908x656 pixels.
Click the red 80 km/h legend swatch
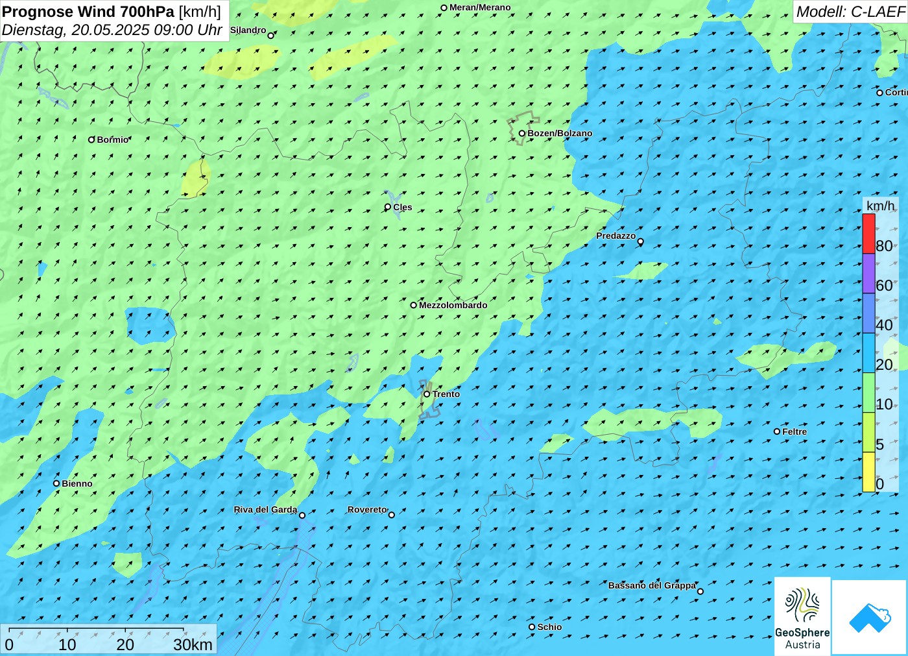click(868, 234)
